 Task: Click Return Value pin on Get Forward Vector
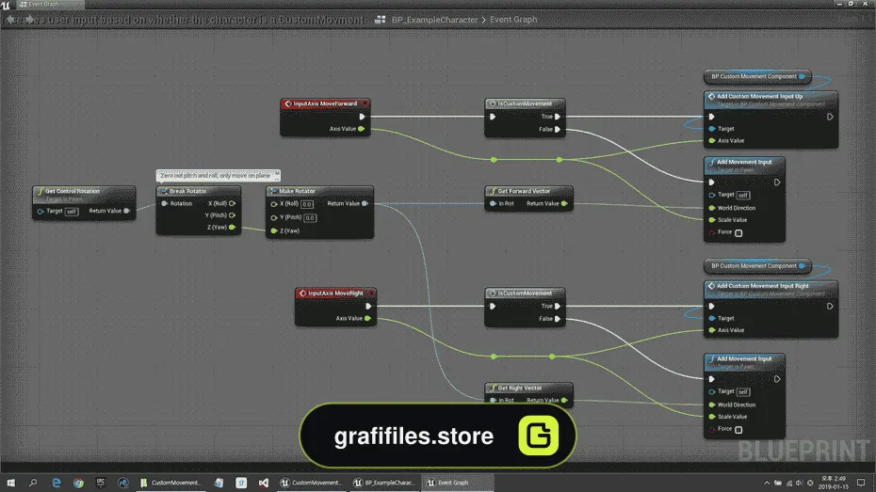[564, 203]
